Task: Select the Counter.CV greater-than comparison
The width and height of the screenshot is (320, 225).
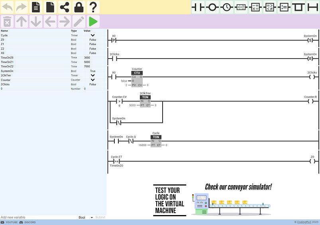Action: tap(120, 101)
